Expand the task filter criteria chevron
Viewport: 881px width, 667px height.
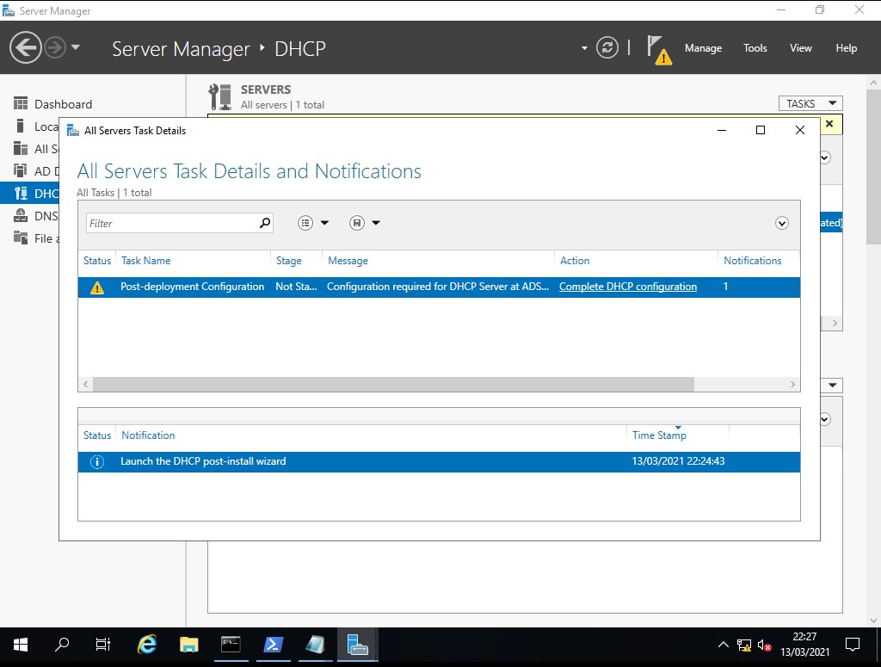(x=781, y=223)
